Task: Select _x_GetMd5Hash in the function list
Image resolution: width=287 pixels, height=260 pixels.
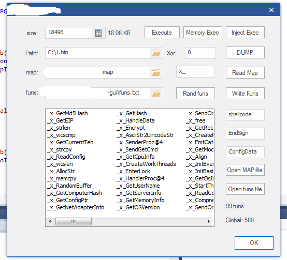Action: pos(67,113)
